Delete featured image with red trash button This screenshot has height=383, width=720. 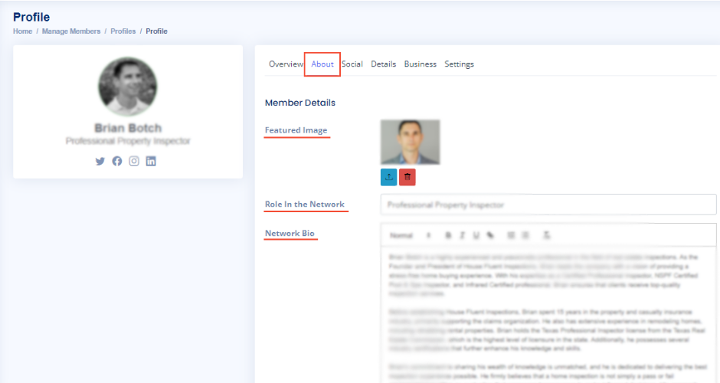407,177
